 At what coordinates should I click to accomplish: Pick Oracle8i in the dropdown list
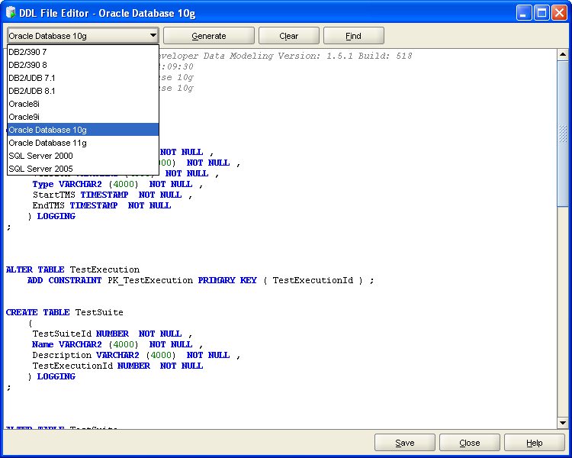(x=83, y=104)
